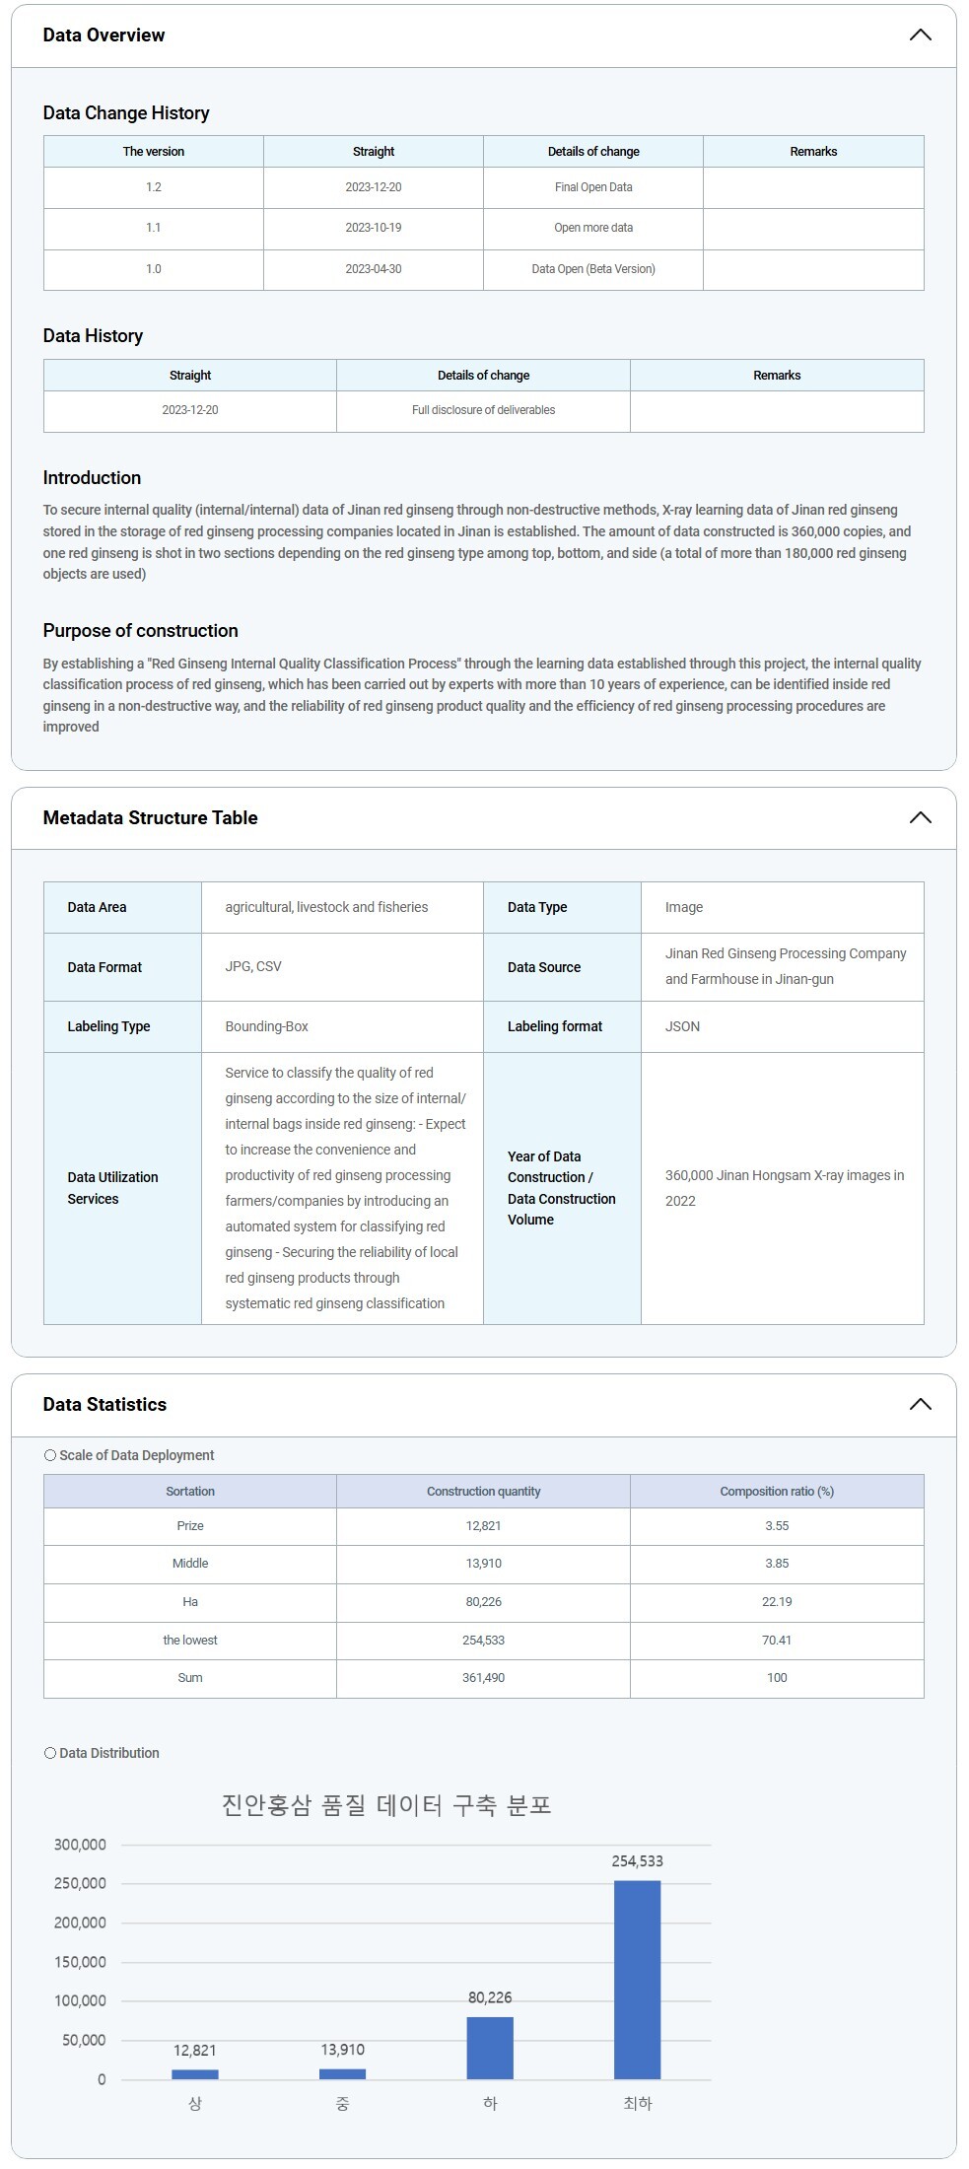Click the Final Open Data cell
The width and height of the screenshot is (969, 2169).
click(x=593, y=187)
